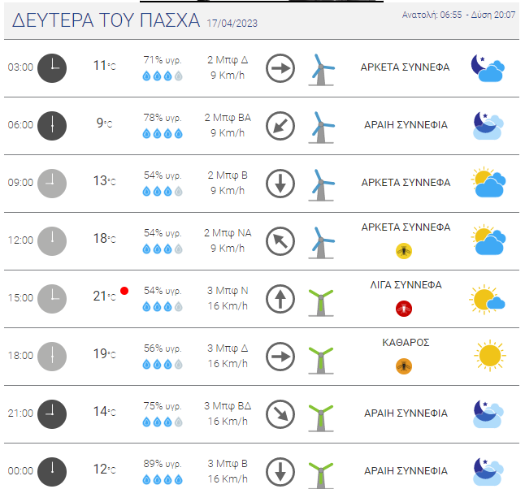Click the green wind turbine at 15:00
The image size is (525, 489).
(321, 302)
